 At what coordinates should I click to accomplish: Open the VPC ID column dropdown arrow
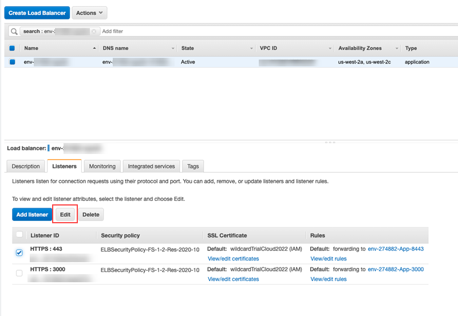point(330,48)
